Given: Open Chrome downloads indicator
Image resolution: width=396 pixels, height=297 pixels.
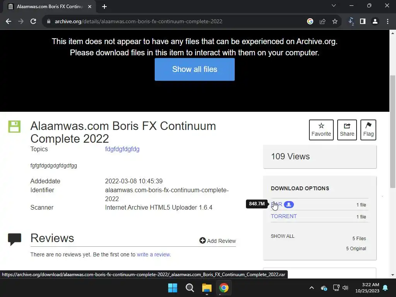Looking at the screenshot, I should (x=351, y=22).
